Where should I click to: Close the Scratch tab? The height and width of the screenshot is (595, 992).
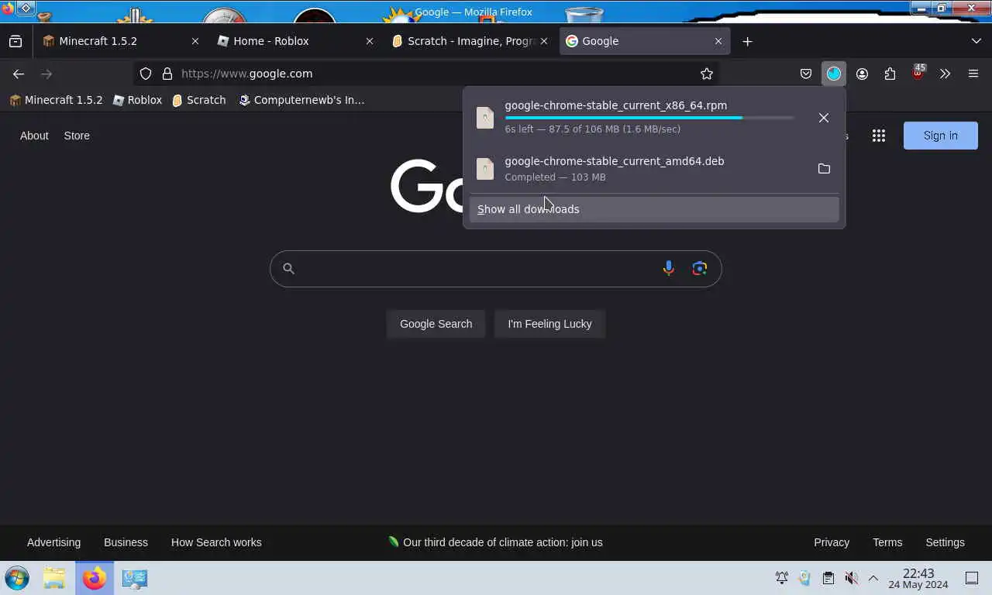[543, 41]
